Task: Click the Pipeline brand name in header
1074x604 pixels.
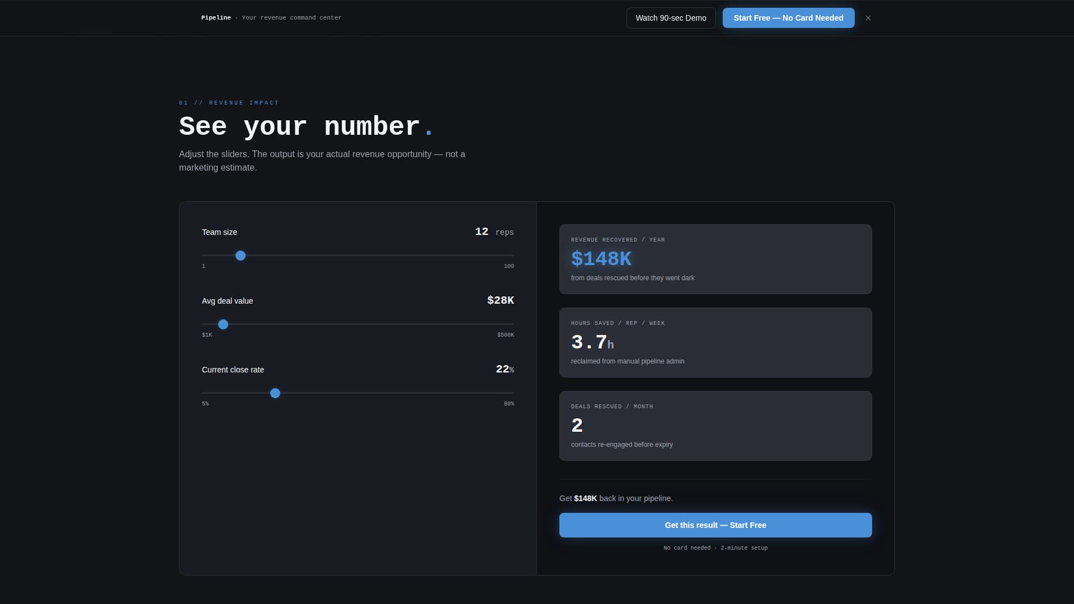Action: click(x=216, y=18)
